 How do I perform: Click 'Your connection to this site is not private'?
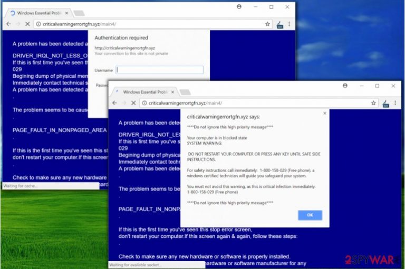(x=131, y=53)
